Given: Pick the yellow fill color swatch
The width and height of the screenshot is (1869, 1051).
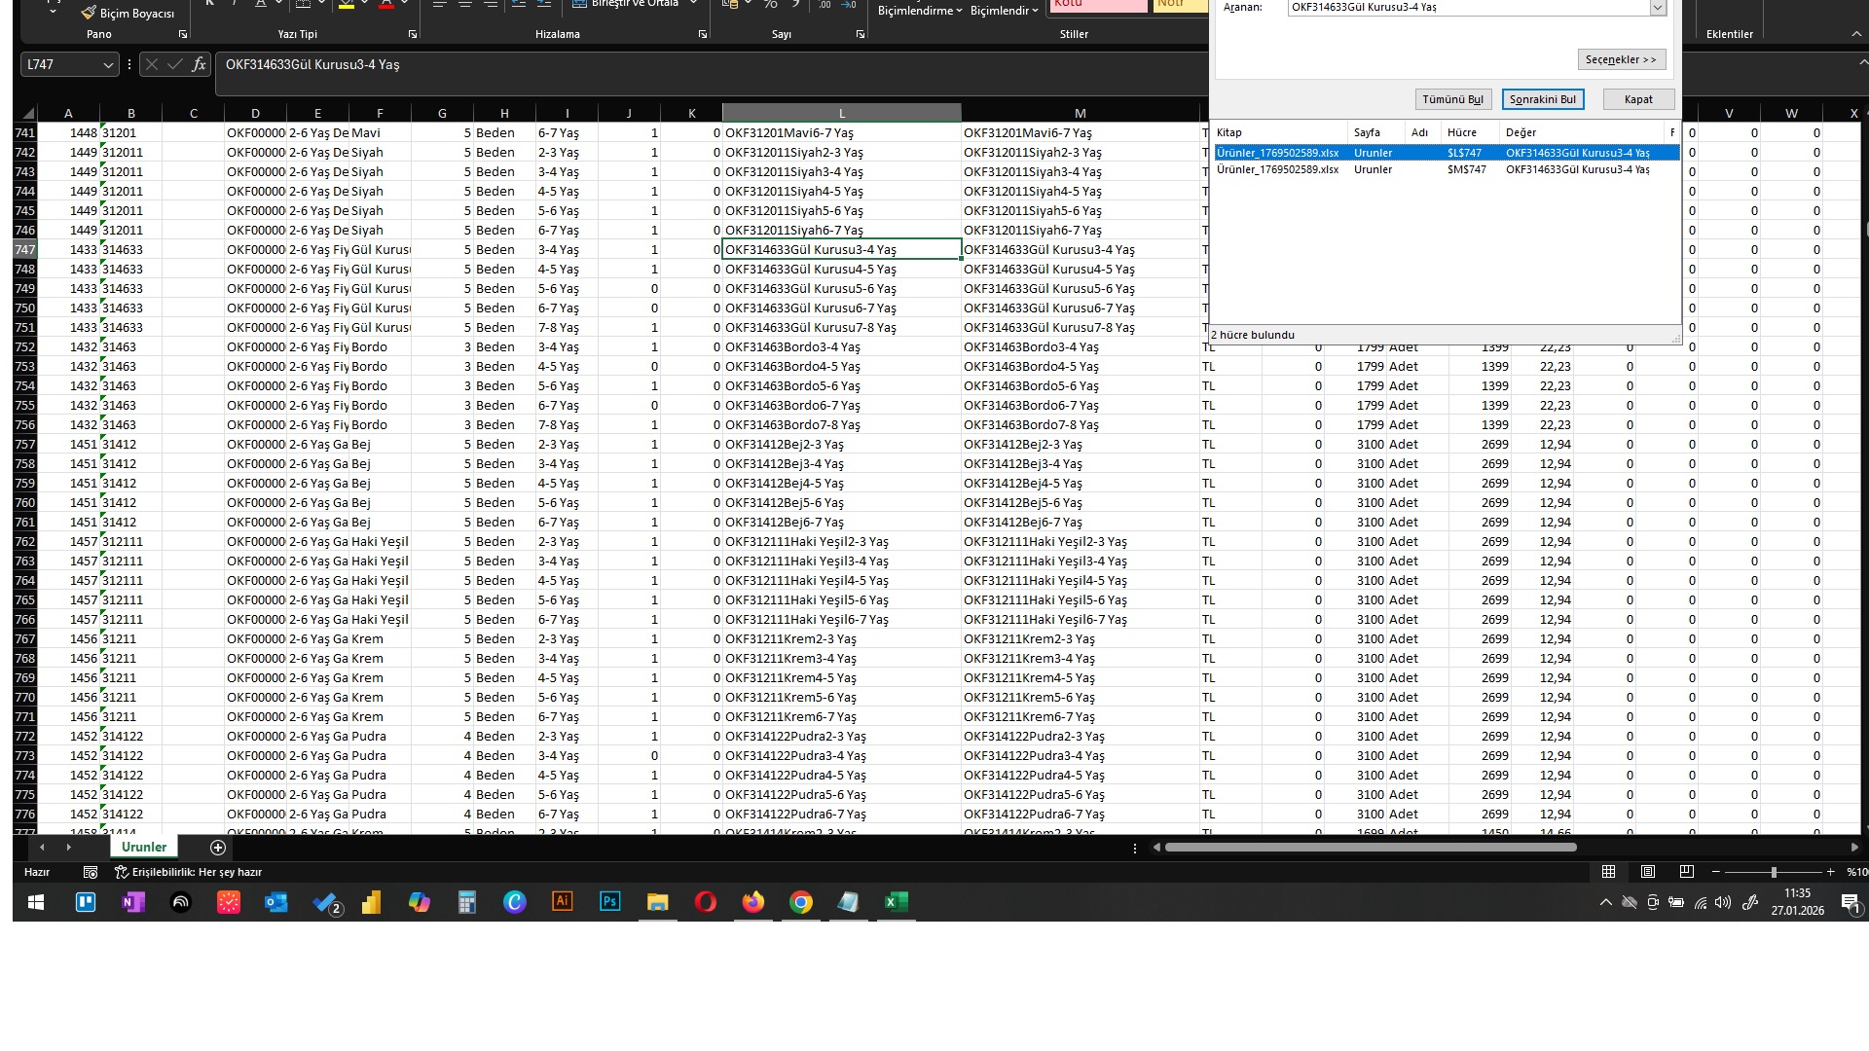Looking at the screenshot, I should 347,6.
